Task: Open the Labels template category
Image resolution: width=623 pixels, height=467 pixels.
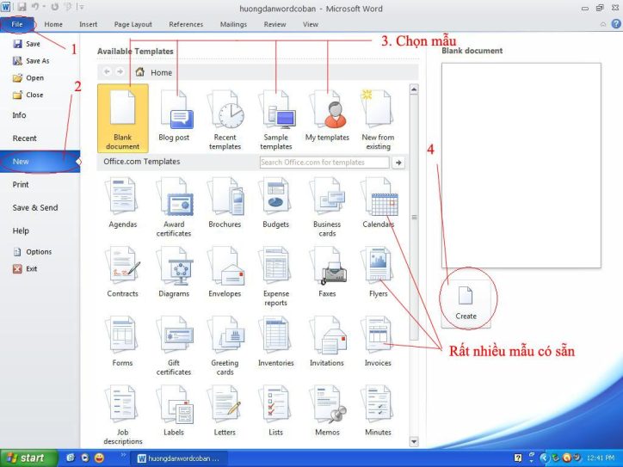Action: pos(174,410)
